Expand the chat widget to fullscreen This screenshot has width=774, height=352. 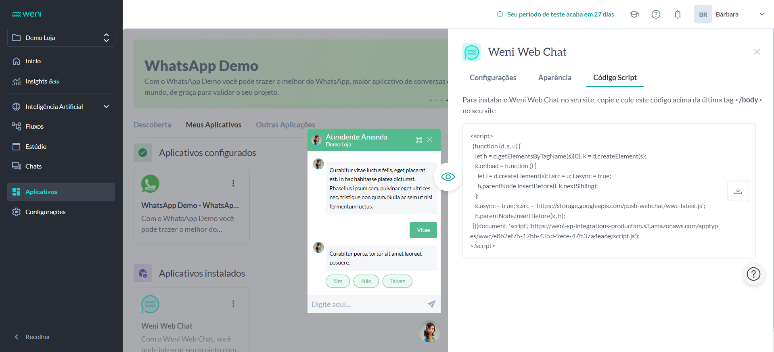419,140
